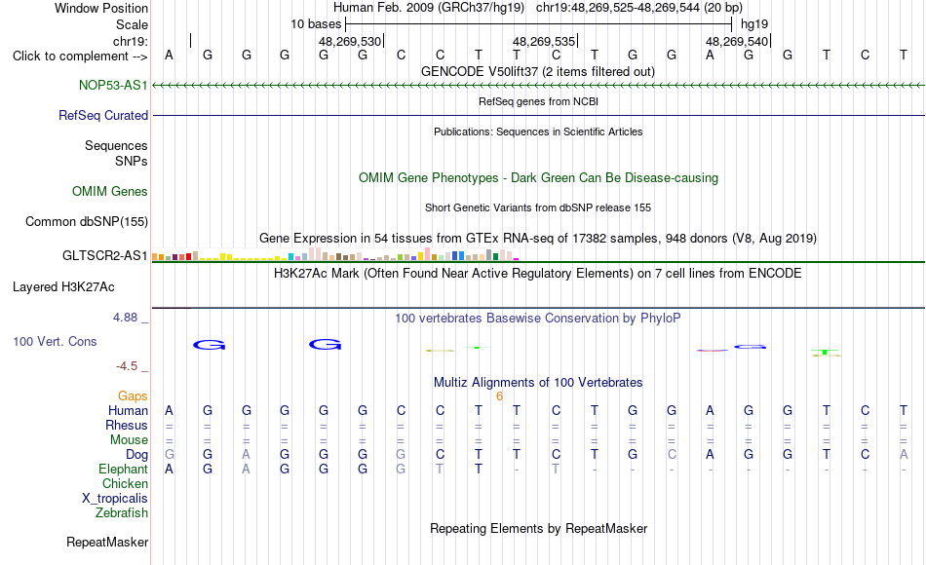Viewport: 926px width, 565px height.
Task: Click the Layered H3K27Ac track label
Action: click(x=63, y=287)
